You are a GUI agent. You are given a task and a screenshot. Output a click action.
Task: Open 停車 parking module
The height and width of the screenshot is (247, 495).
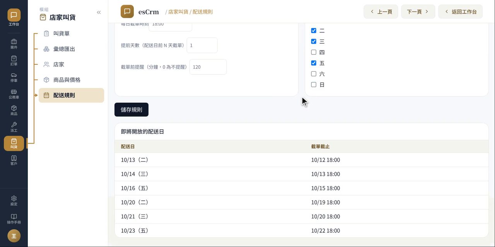(x=14, y=77)
